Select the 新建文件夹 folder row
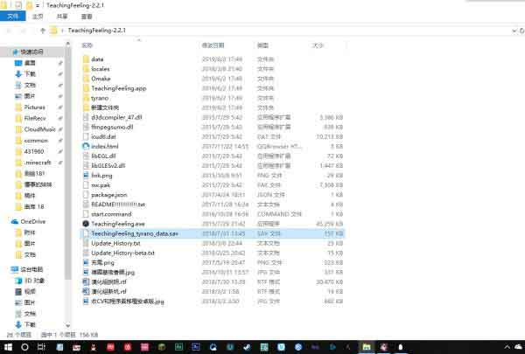525x354 pixels. 213,108
